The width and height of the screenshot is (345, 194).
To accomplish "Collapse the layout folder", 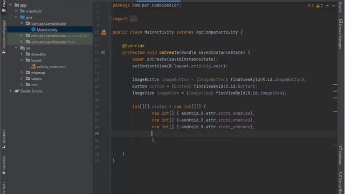I will coord(22,60).
